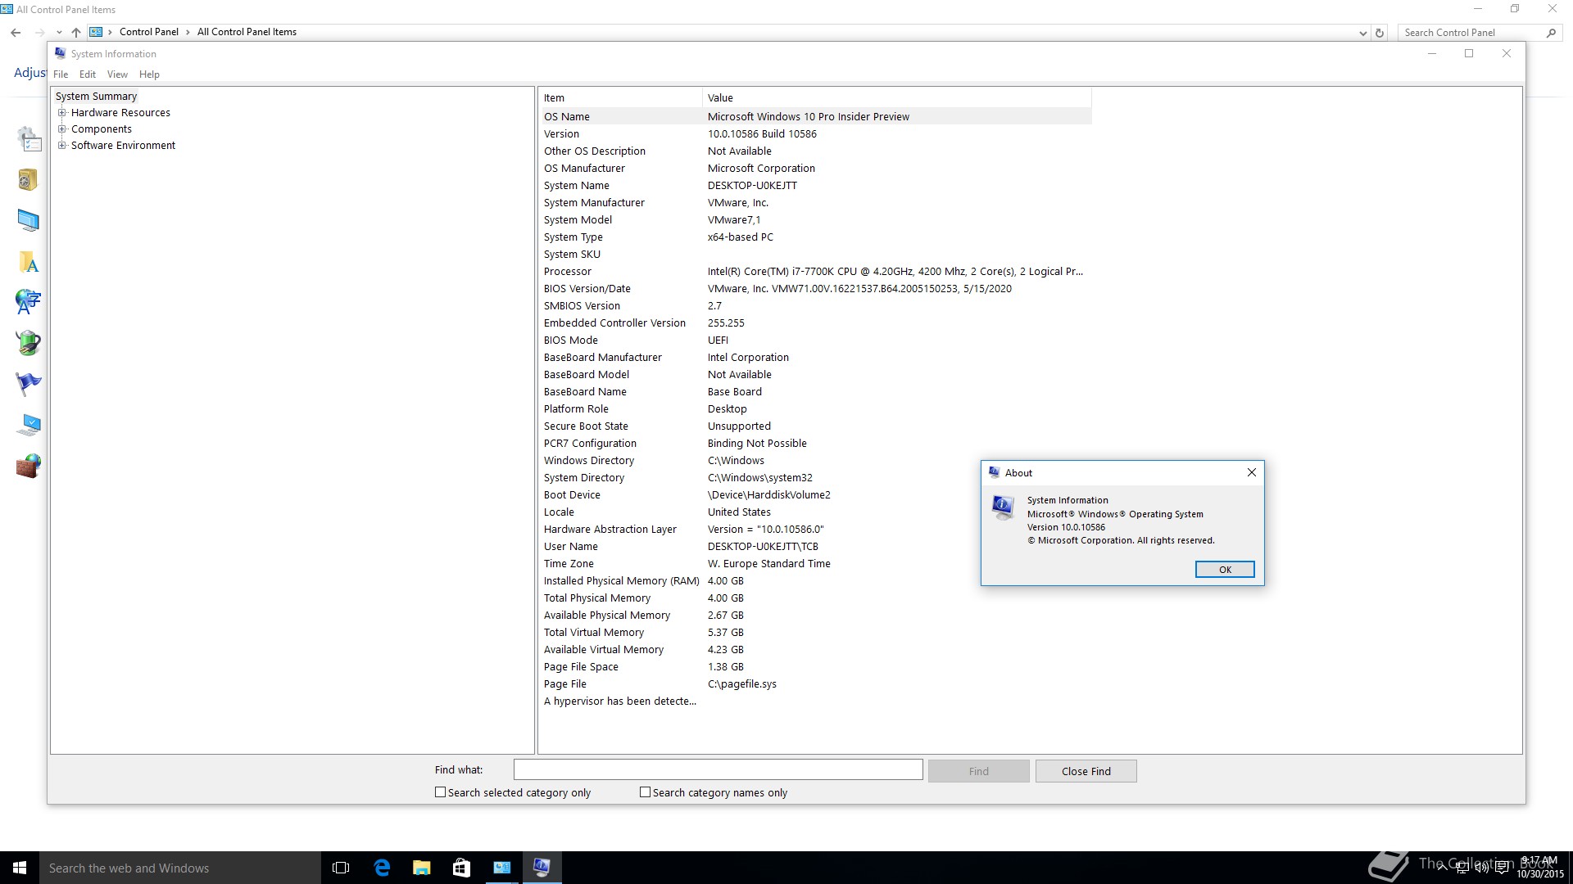Click the Close Find button
Image resolution: width=1573 pixels, height=884 pixels.
pyautogui.click(x=1086, y=771)
